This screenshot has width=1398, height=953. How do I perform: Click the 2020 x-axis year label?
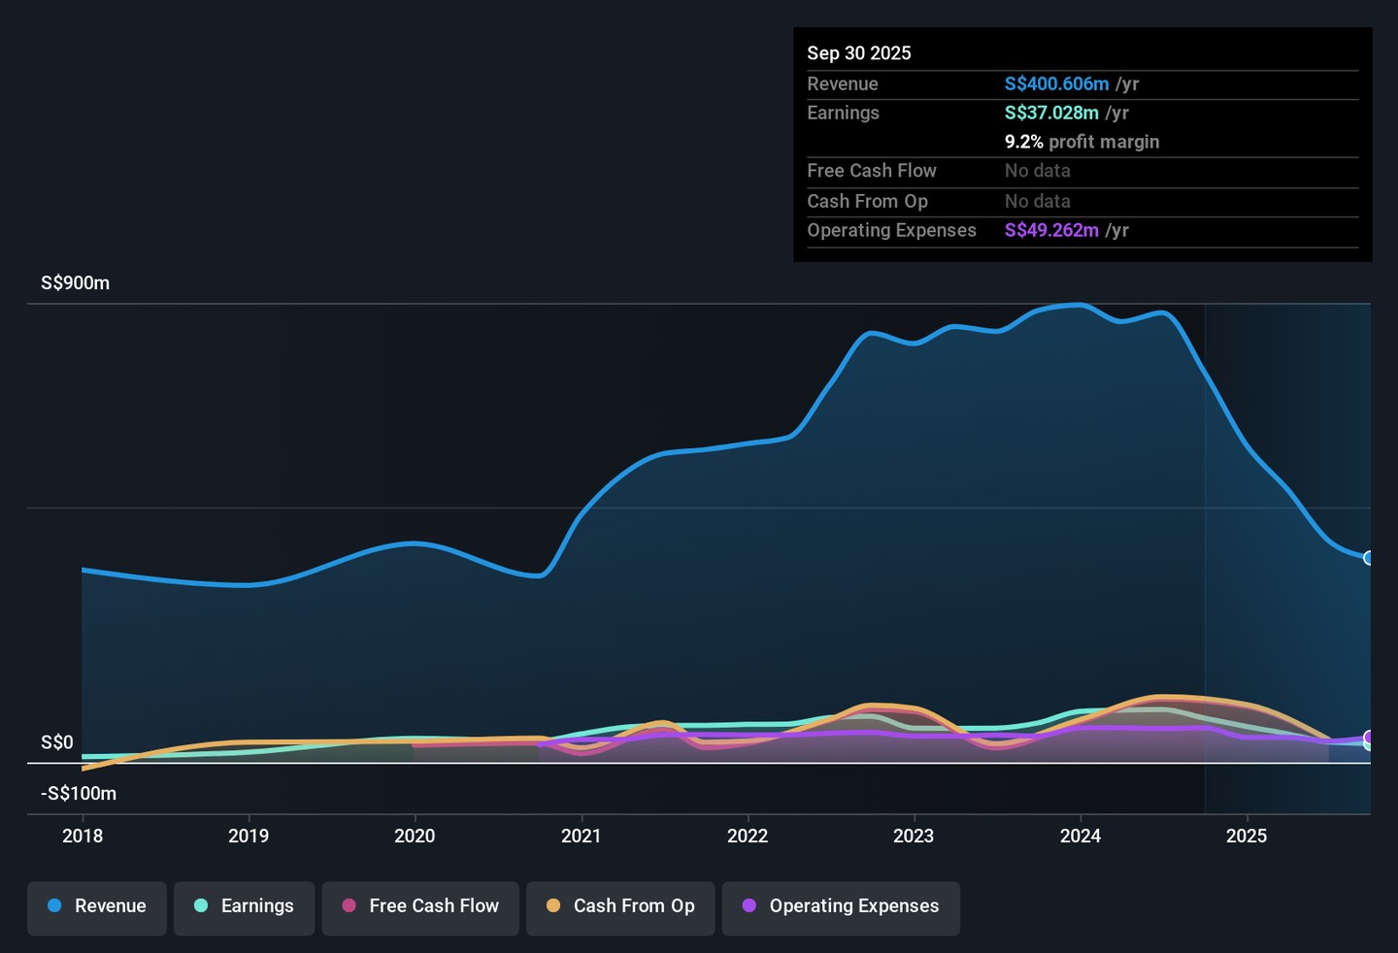[x=415, y=836]
